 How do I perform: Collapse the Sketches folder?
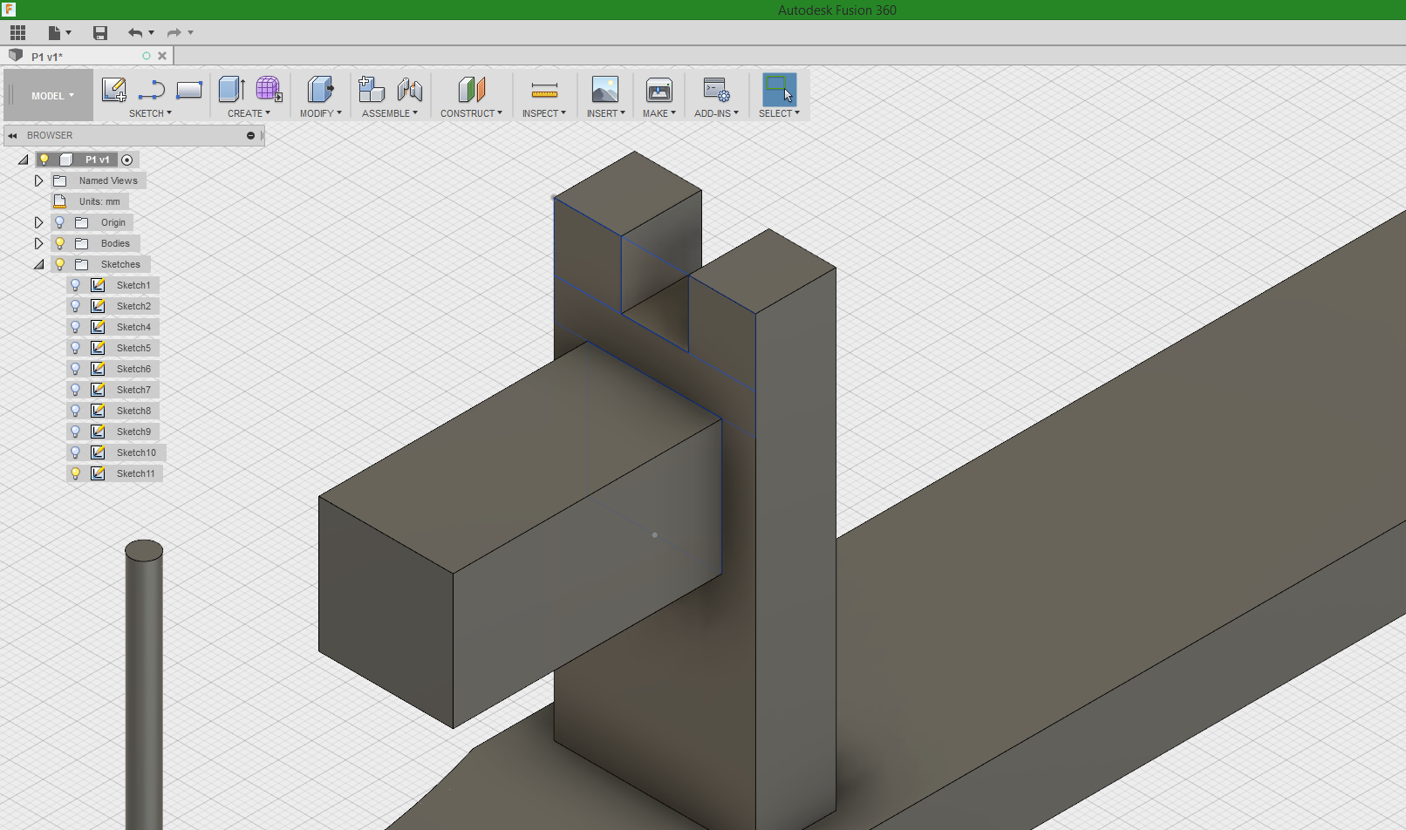(x=38, y=264)
